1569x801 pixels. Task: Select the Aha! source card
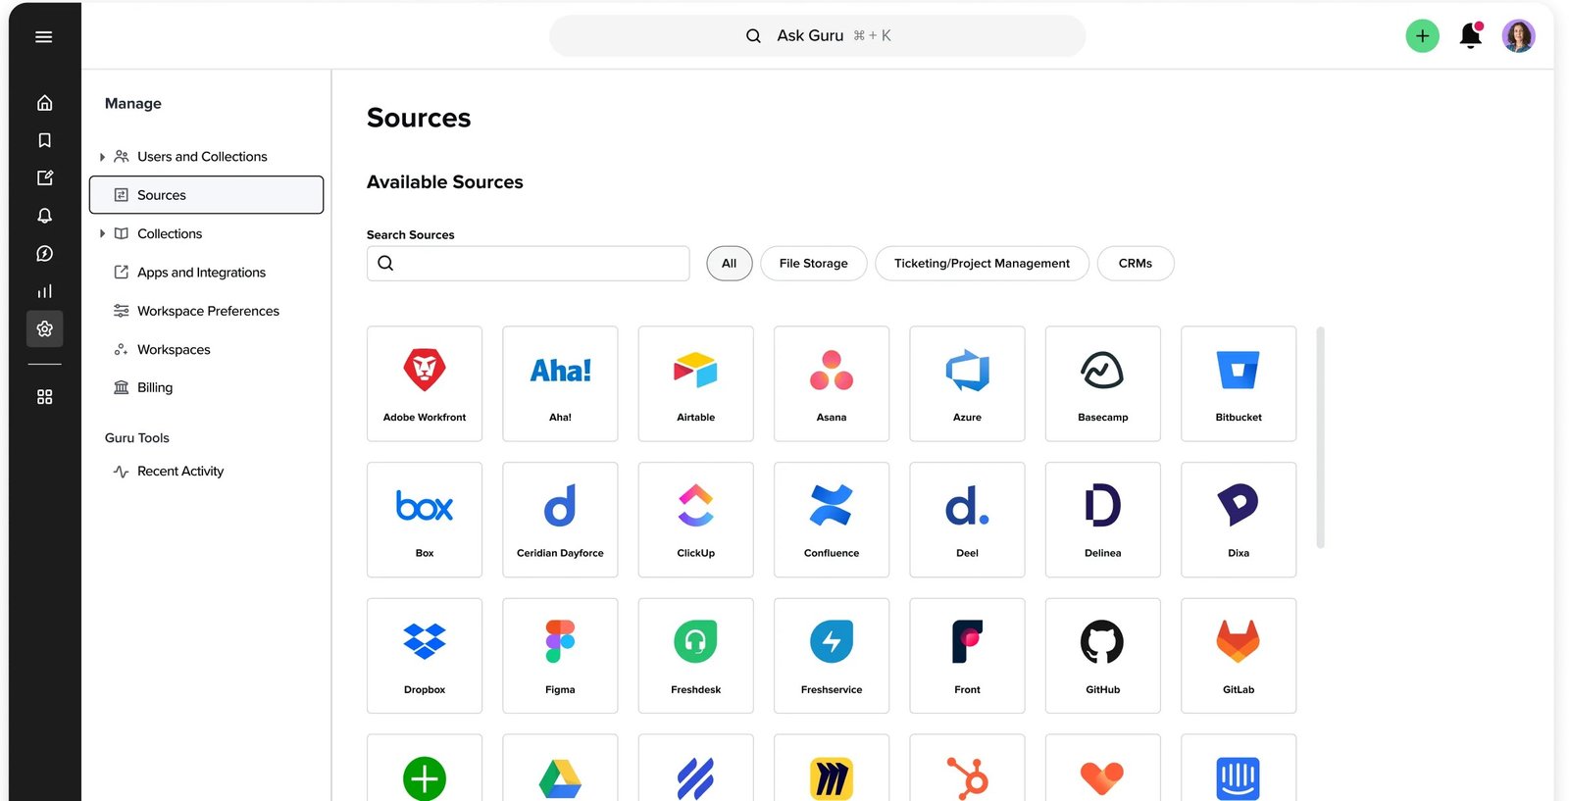(x=560, y=383)
